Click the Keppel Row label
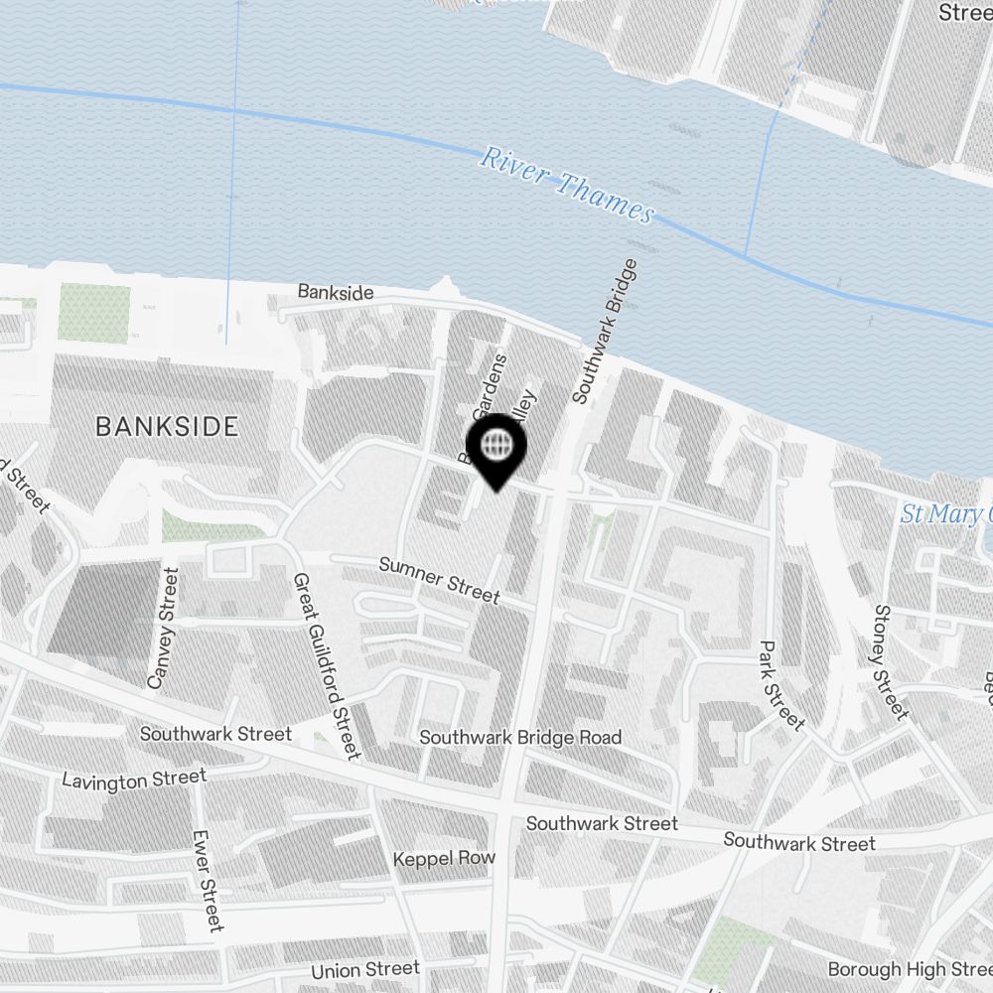The image size is (993, 993). [x=444, y=859]
